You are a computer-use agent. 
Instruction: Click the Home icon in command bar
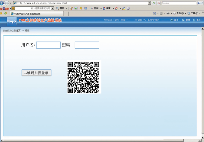pyautogui.click(x=155, y=13)
